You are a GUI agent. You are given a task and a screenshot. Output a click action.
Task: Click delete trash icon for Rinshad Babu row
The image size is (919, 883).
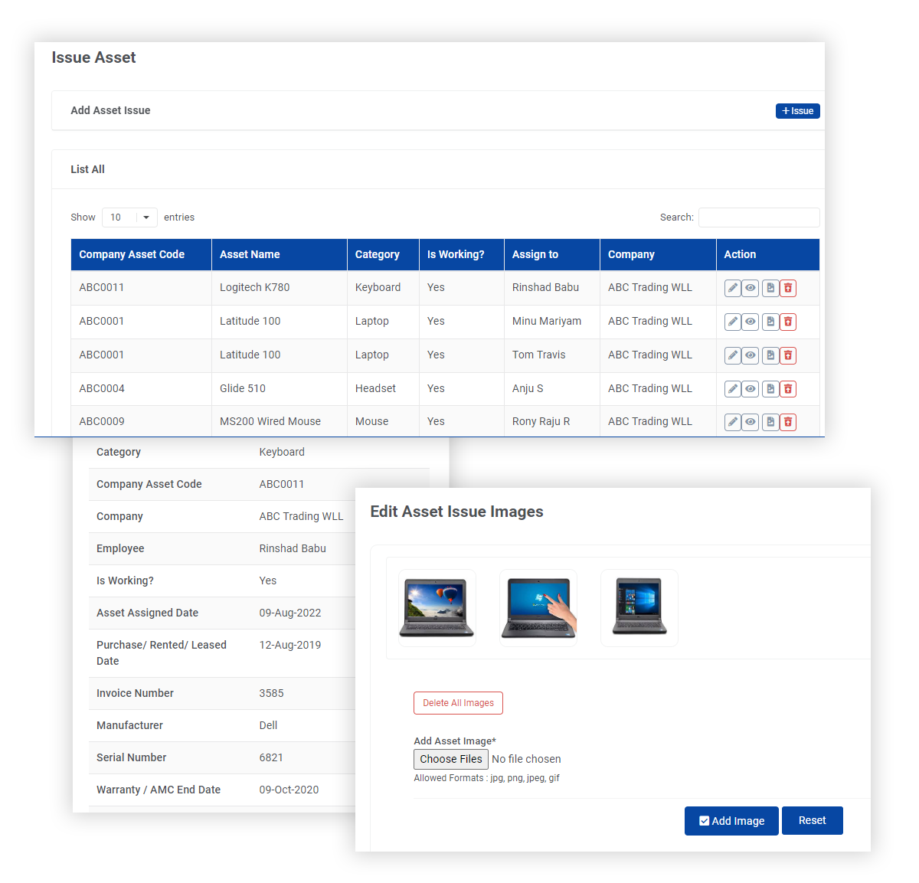(x=787, y=288)
